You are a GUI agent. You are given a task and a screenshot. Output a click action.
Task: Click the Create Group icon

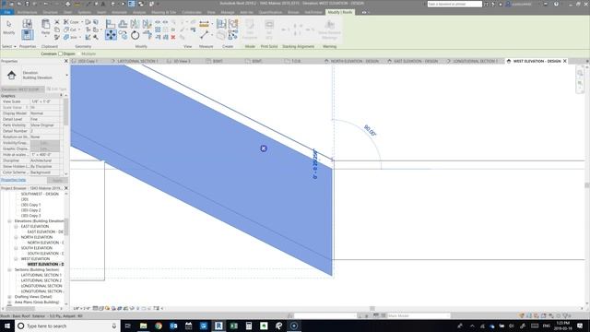233,24
